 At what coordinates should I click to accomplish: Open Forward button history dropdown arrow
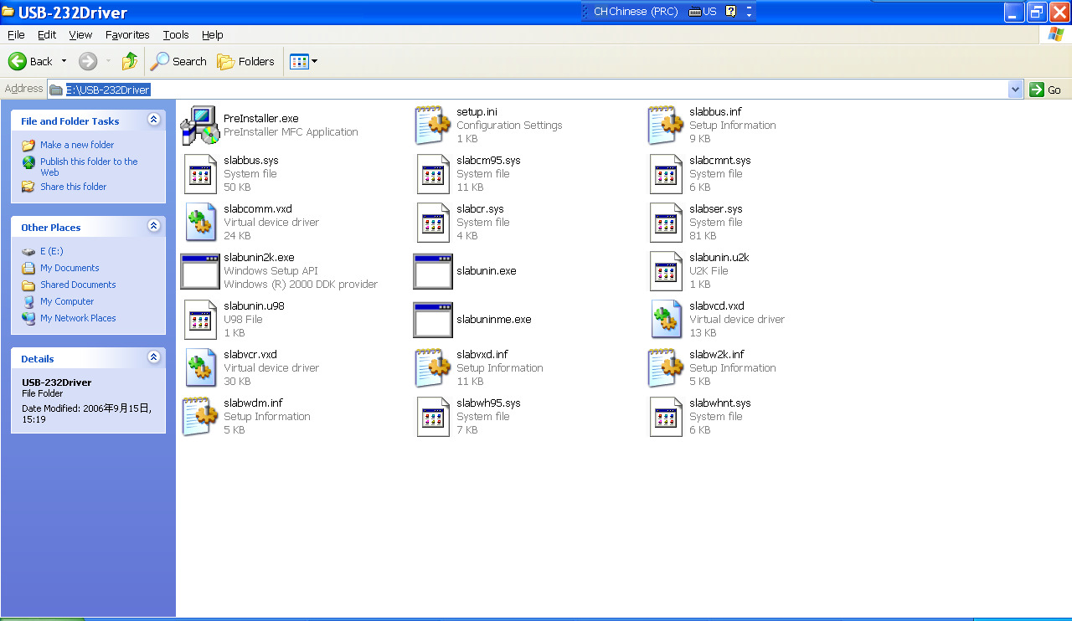tap(108, 61)
